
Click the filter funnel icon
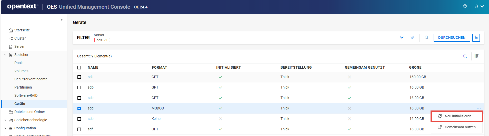412,38
